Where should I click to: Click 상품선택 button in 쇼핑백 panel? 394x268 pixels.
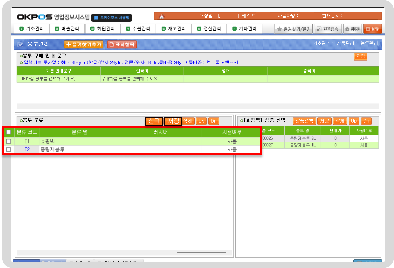[304, 121]
